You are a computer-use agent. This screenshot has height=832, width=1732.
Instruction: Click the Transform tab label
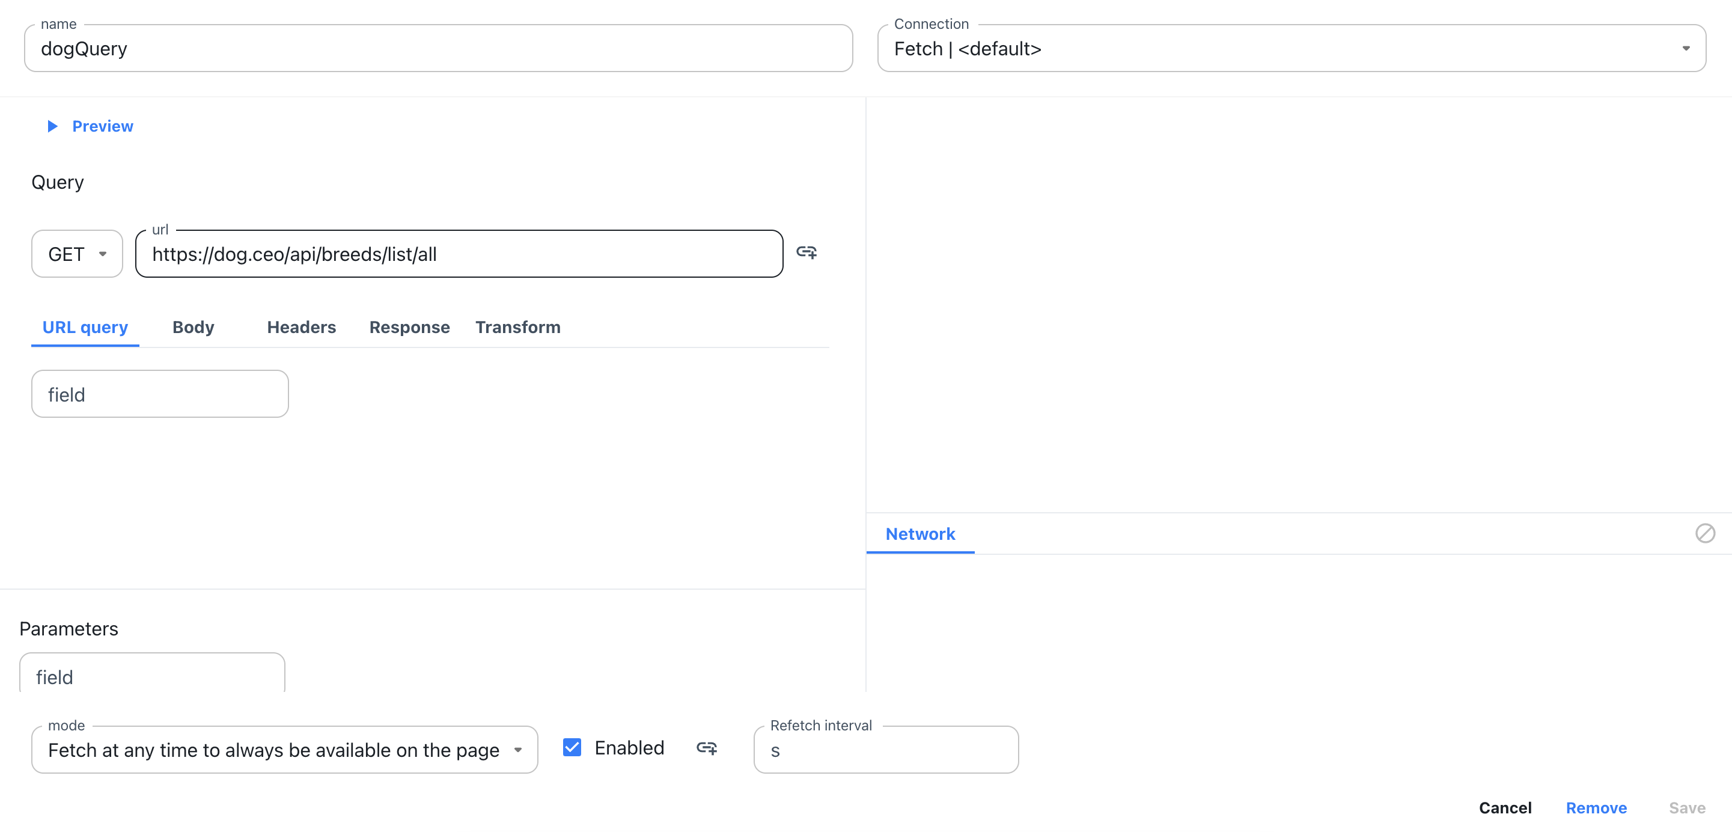517,327
